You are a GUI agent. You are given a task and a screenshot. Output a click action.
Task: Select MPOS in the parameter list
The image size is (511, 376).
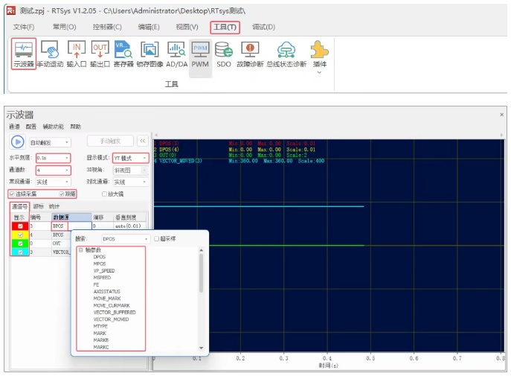(x=100, y=264)
